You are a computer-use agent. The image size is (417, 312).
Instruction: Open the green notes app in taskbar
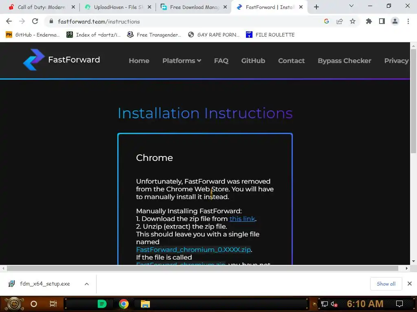[x=102, y=304]
